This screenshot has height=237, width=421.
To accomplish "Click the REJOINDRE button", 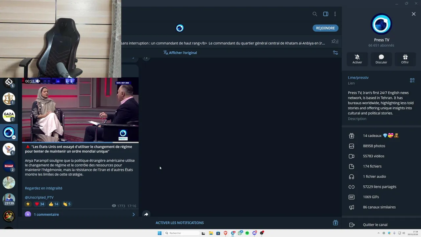I will click(x=325, y=28).
